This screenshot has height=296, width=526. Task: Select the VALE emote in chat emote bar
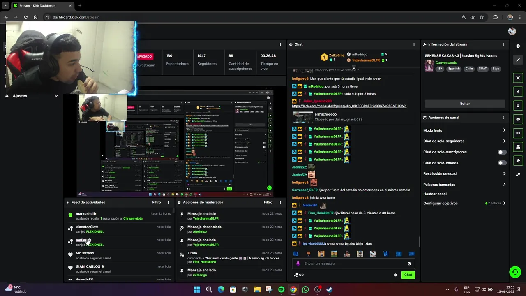(x=295, y=254)
